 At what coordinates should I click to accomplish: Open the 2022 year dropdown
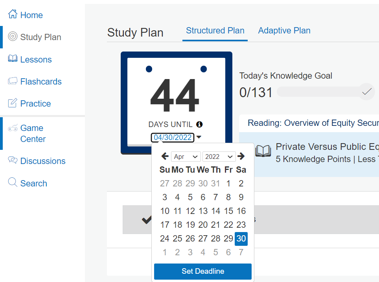point(219,157)
